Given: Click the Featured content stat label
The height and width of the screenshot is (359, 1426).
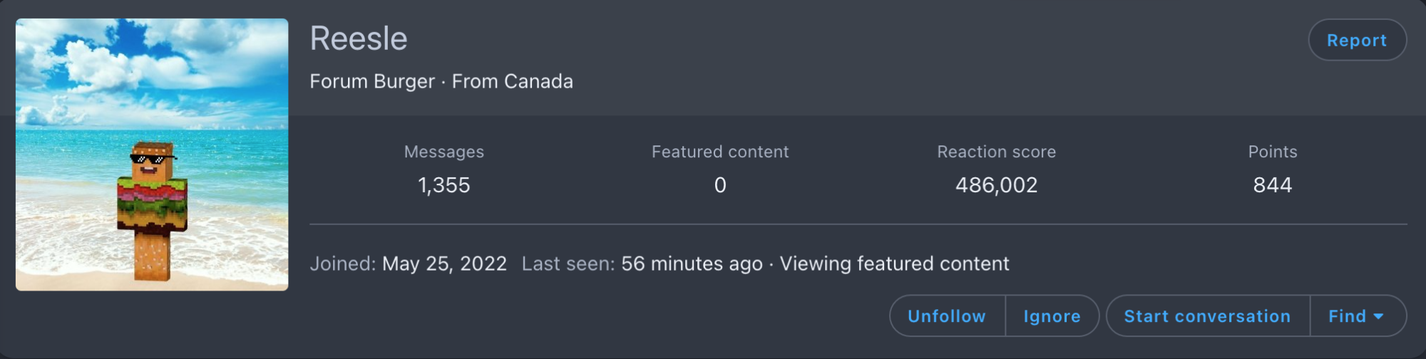Looking at the screenshot, I should pos(720,152).
